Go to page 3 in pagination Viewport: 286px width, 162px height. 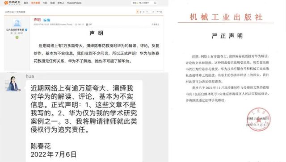pos(144,12)
